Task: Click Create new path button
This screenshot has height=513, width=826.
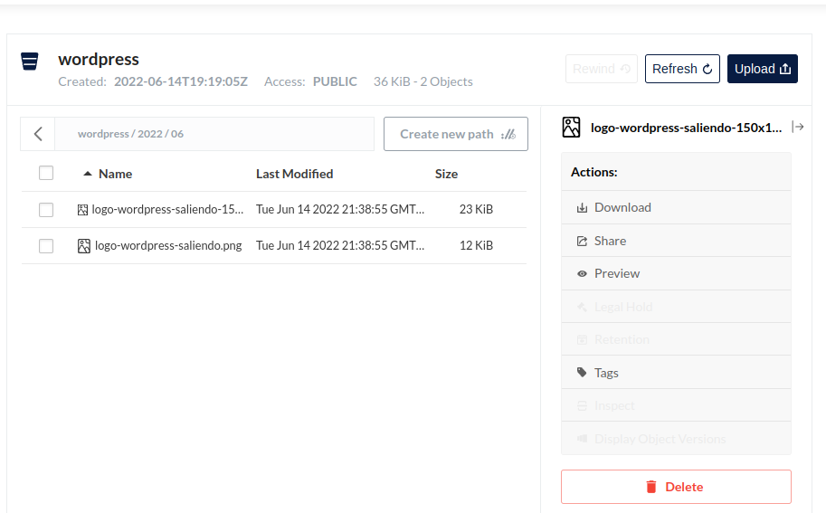Action: [456, 134]
